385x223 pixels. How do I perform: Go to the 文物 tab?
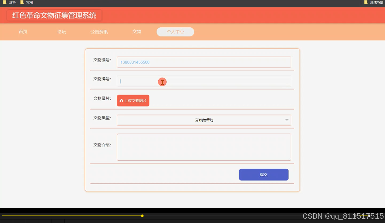(x=137, y=32)
